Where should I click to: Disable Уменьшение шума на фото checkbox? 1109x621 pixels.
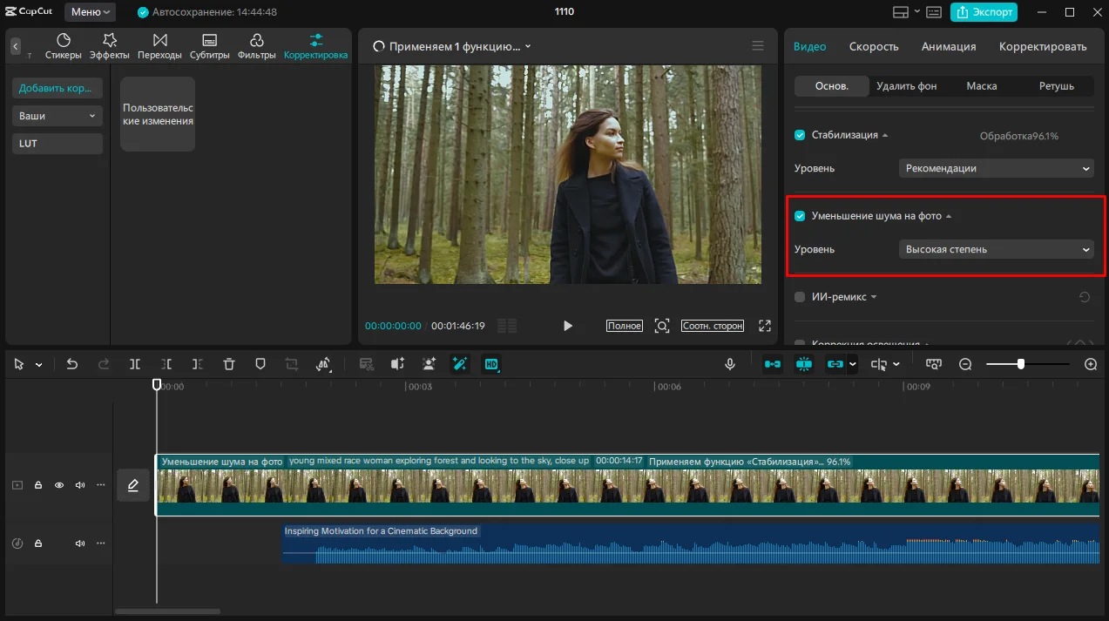coord(800,216)
